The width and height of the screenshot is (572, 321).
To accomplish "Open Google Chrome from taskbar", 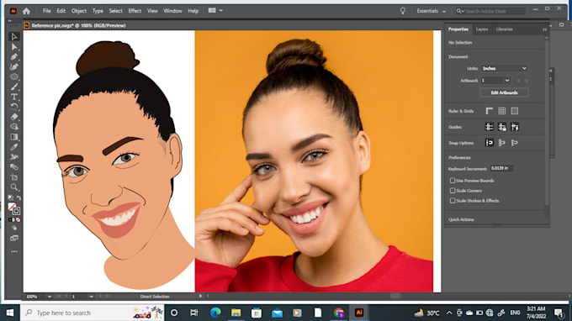I will [339, 313].
